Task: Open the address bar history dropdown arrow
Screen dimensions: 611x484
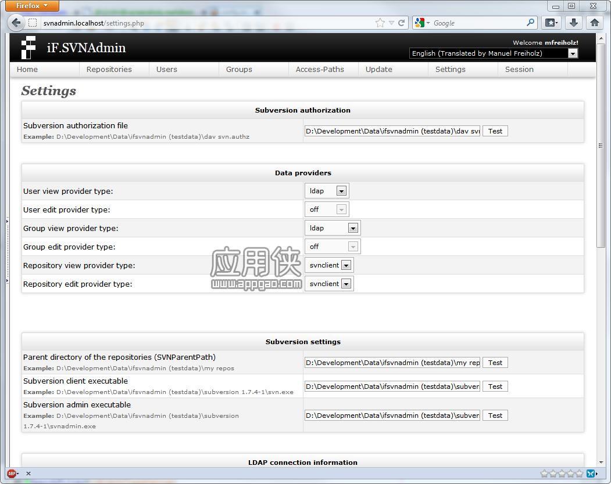Action: (391, 23)
